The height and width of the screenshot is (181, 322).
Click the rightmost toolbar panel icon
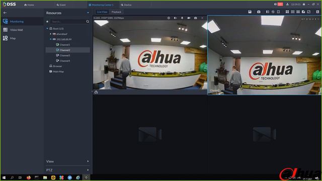317,12
